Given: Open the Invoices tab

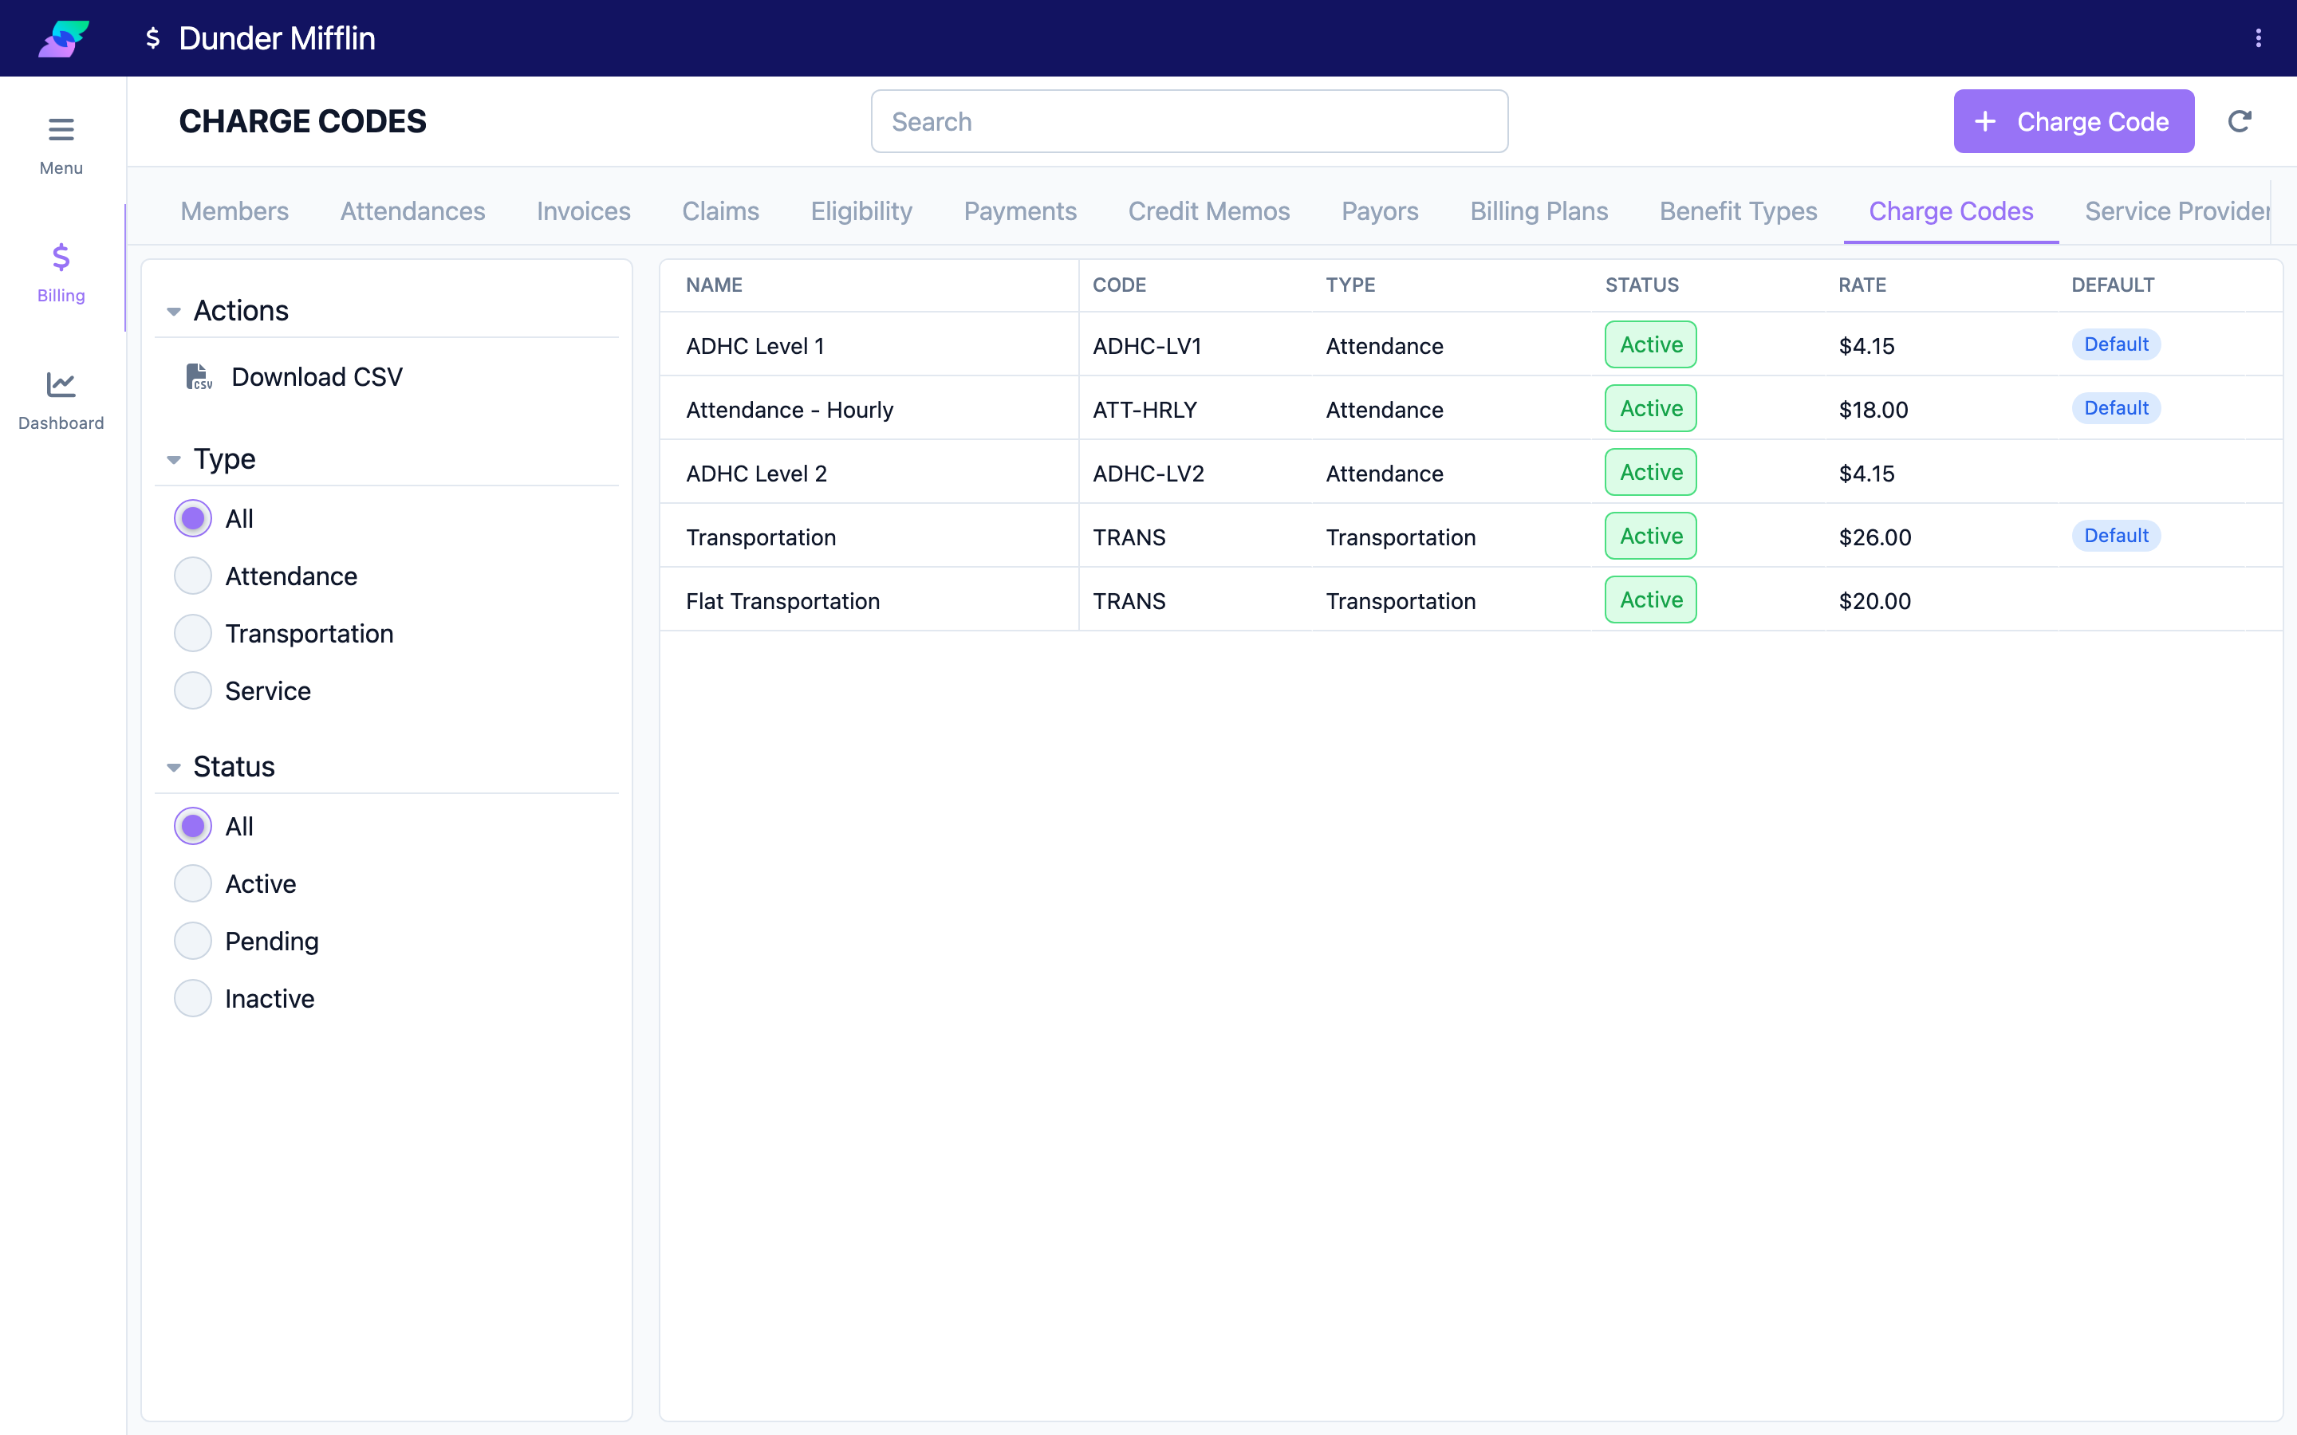Looking at the screenshot, I should [x=584, y=210].
